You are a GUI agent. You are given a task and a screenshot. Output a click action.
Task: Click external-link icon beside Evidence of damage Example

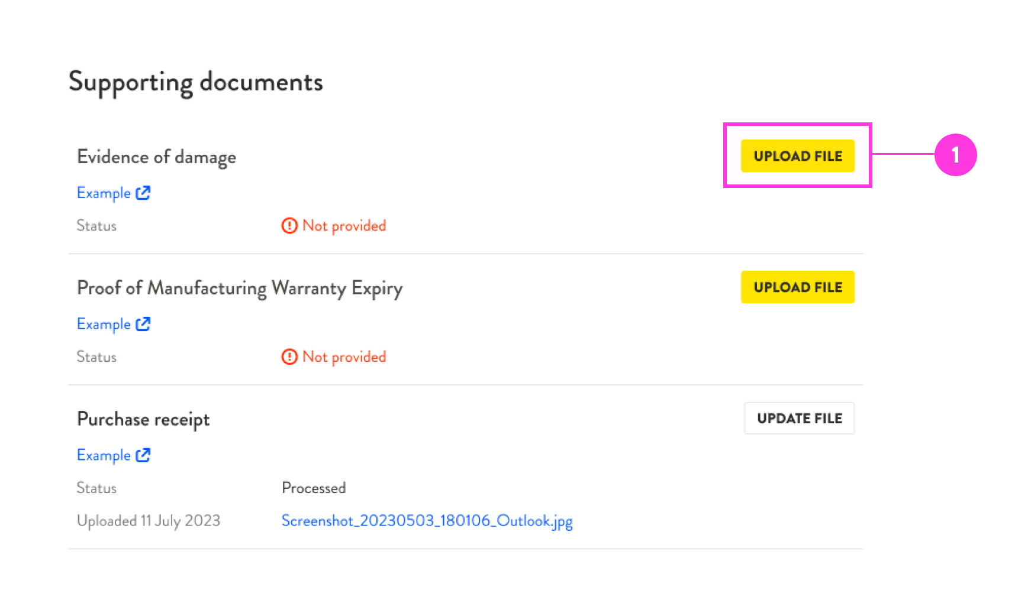click(x=143, y=193)
